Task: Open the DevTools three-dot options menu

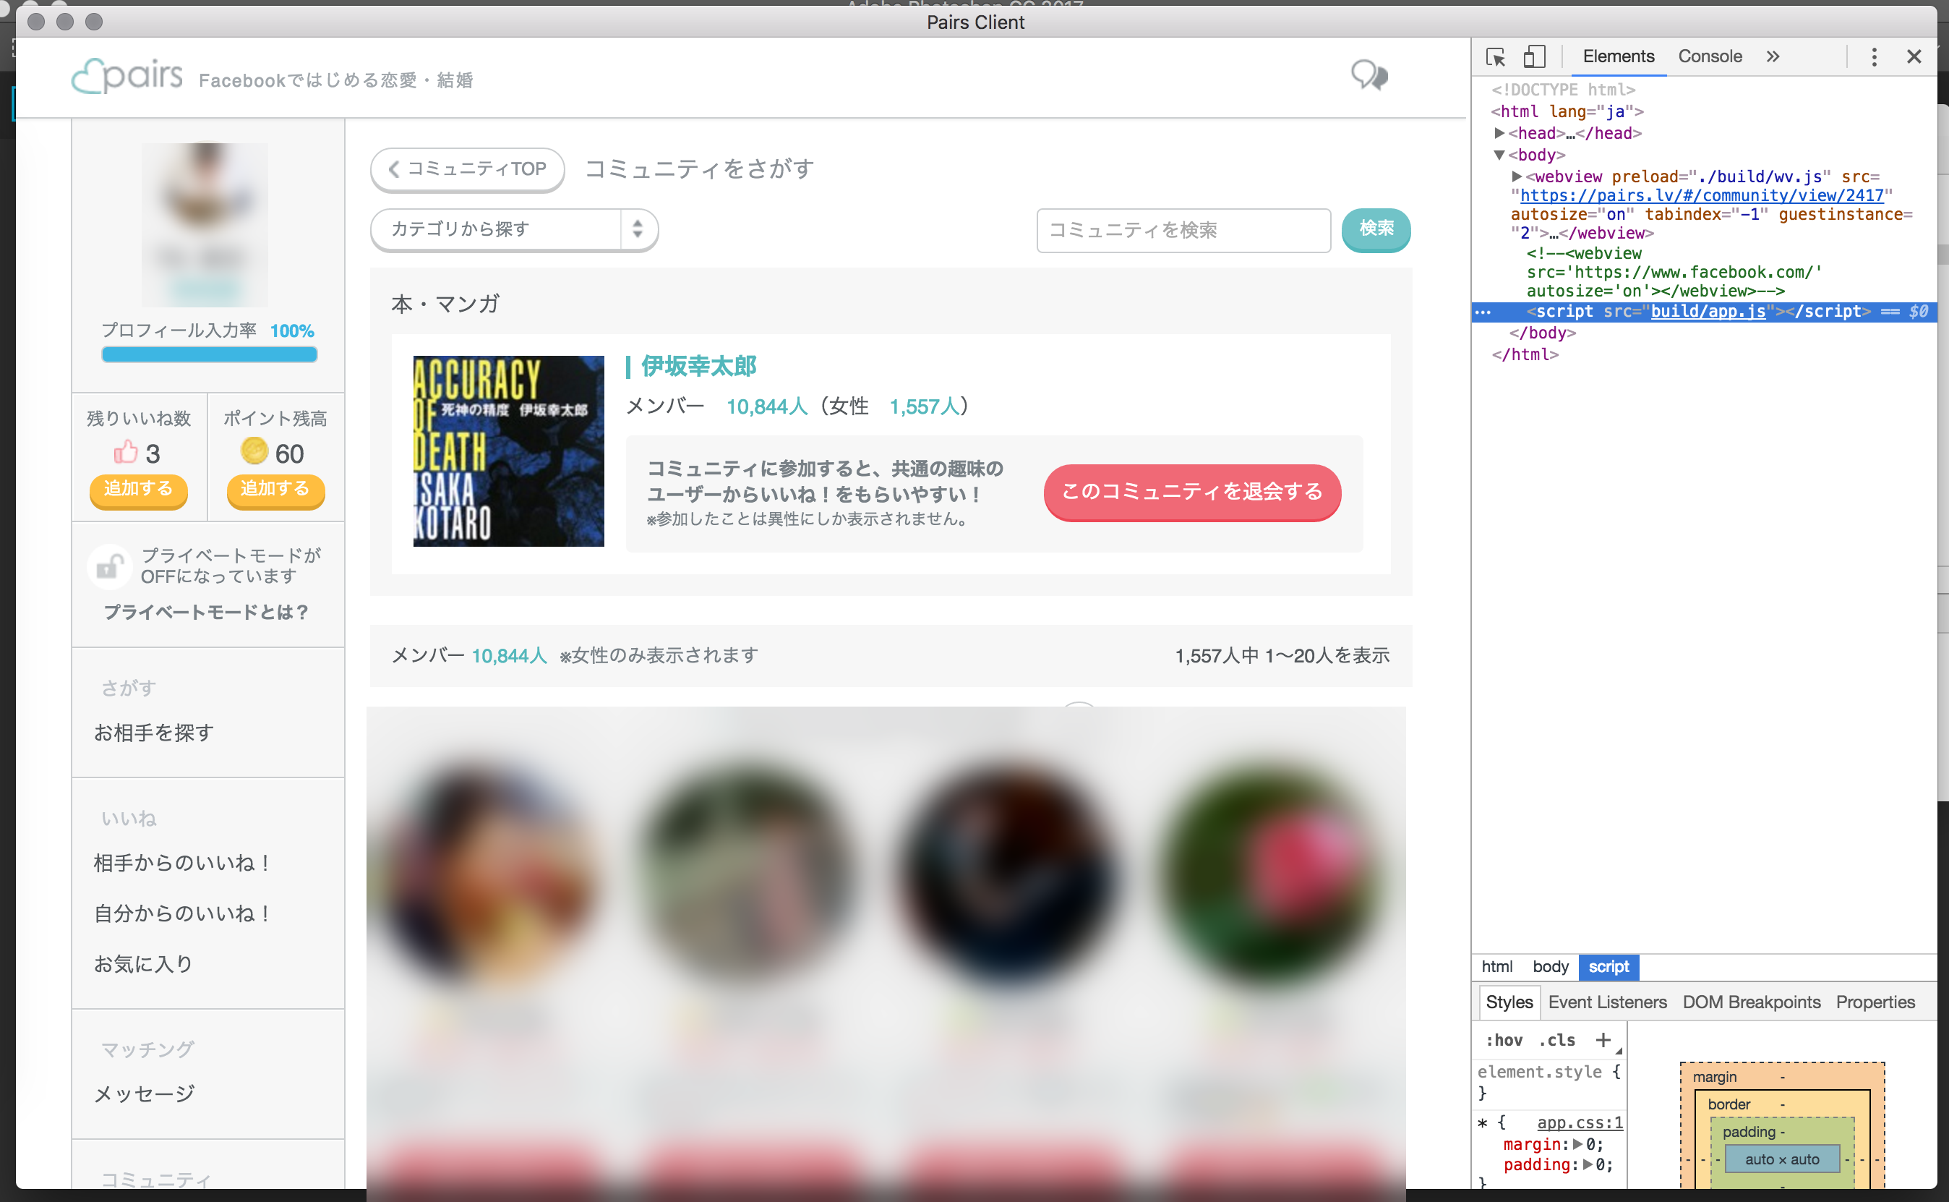Action: tap(1874, 56)
